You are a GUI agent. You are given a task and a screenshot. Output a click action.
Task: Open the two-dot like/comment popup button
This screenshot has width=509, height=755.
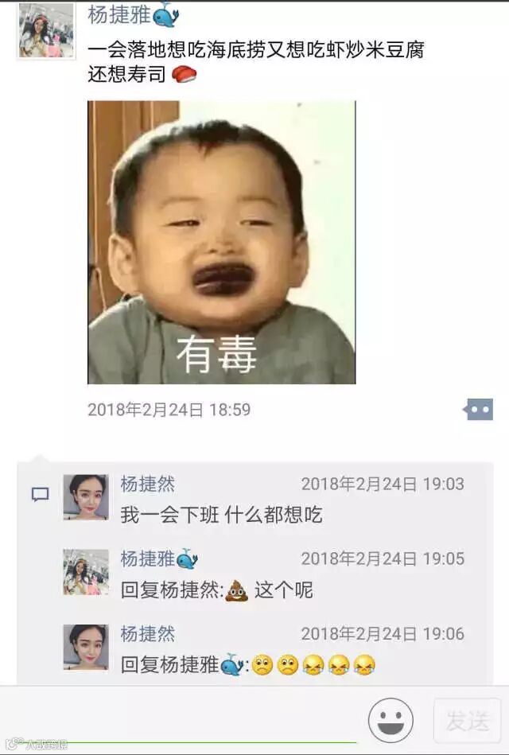point(478,409)
